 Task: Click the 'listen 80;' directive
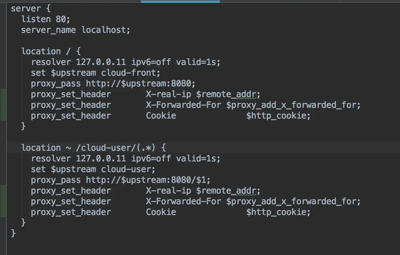pos(45,19)
